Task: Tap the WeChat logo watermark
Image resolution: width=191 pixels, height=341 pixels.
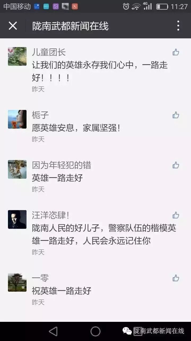Action: [127, 331]
